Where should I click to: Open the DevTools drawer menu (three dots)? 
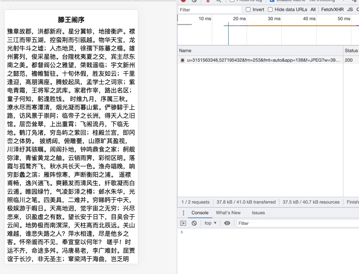tap(184, 213)
